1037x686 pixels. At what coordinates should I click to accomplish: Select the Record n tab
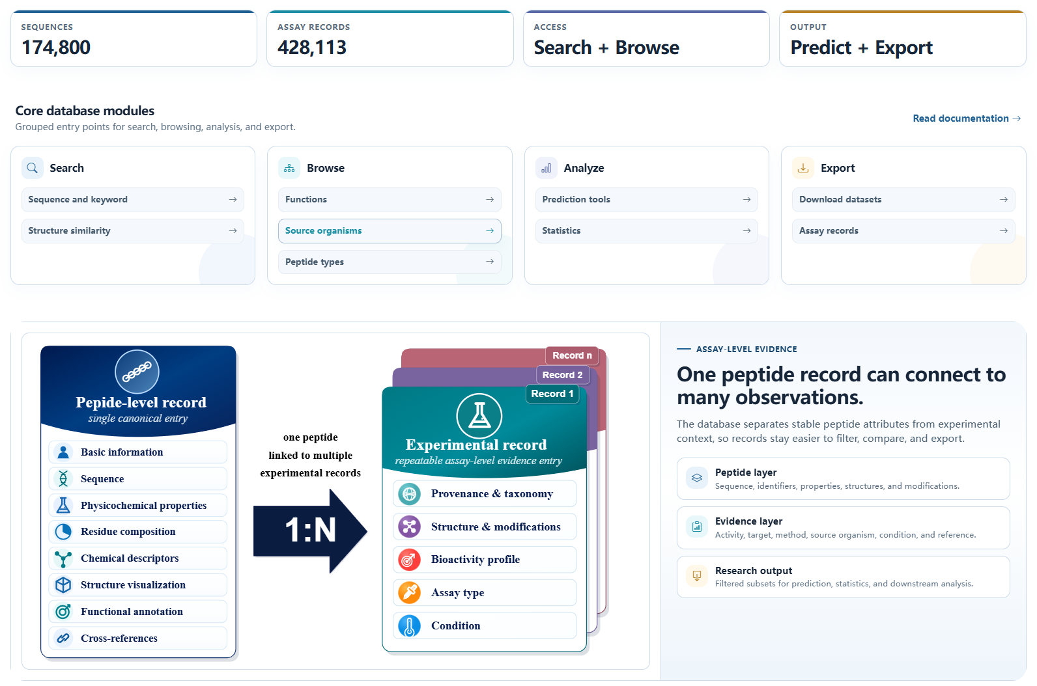click(572, 355)
